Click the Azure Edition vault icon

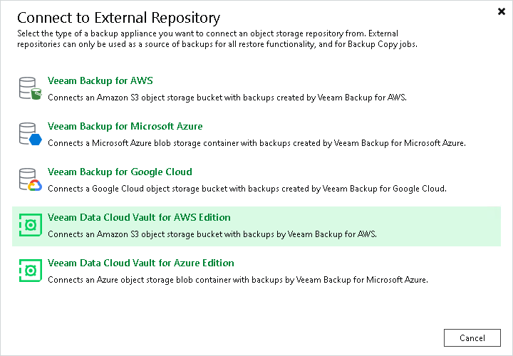coord(30,271)
